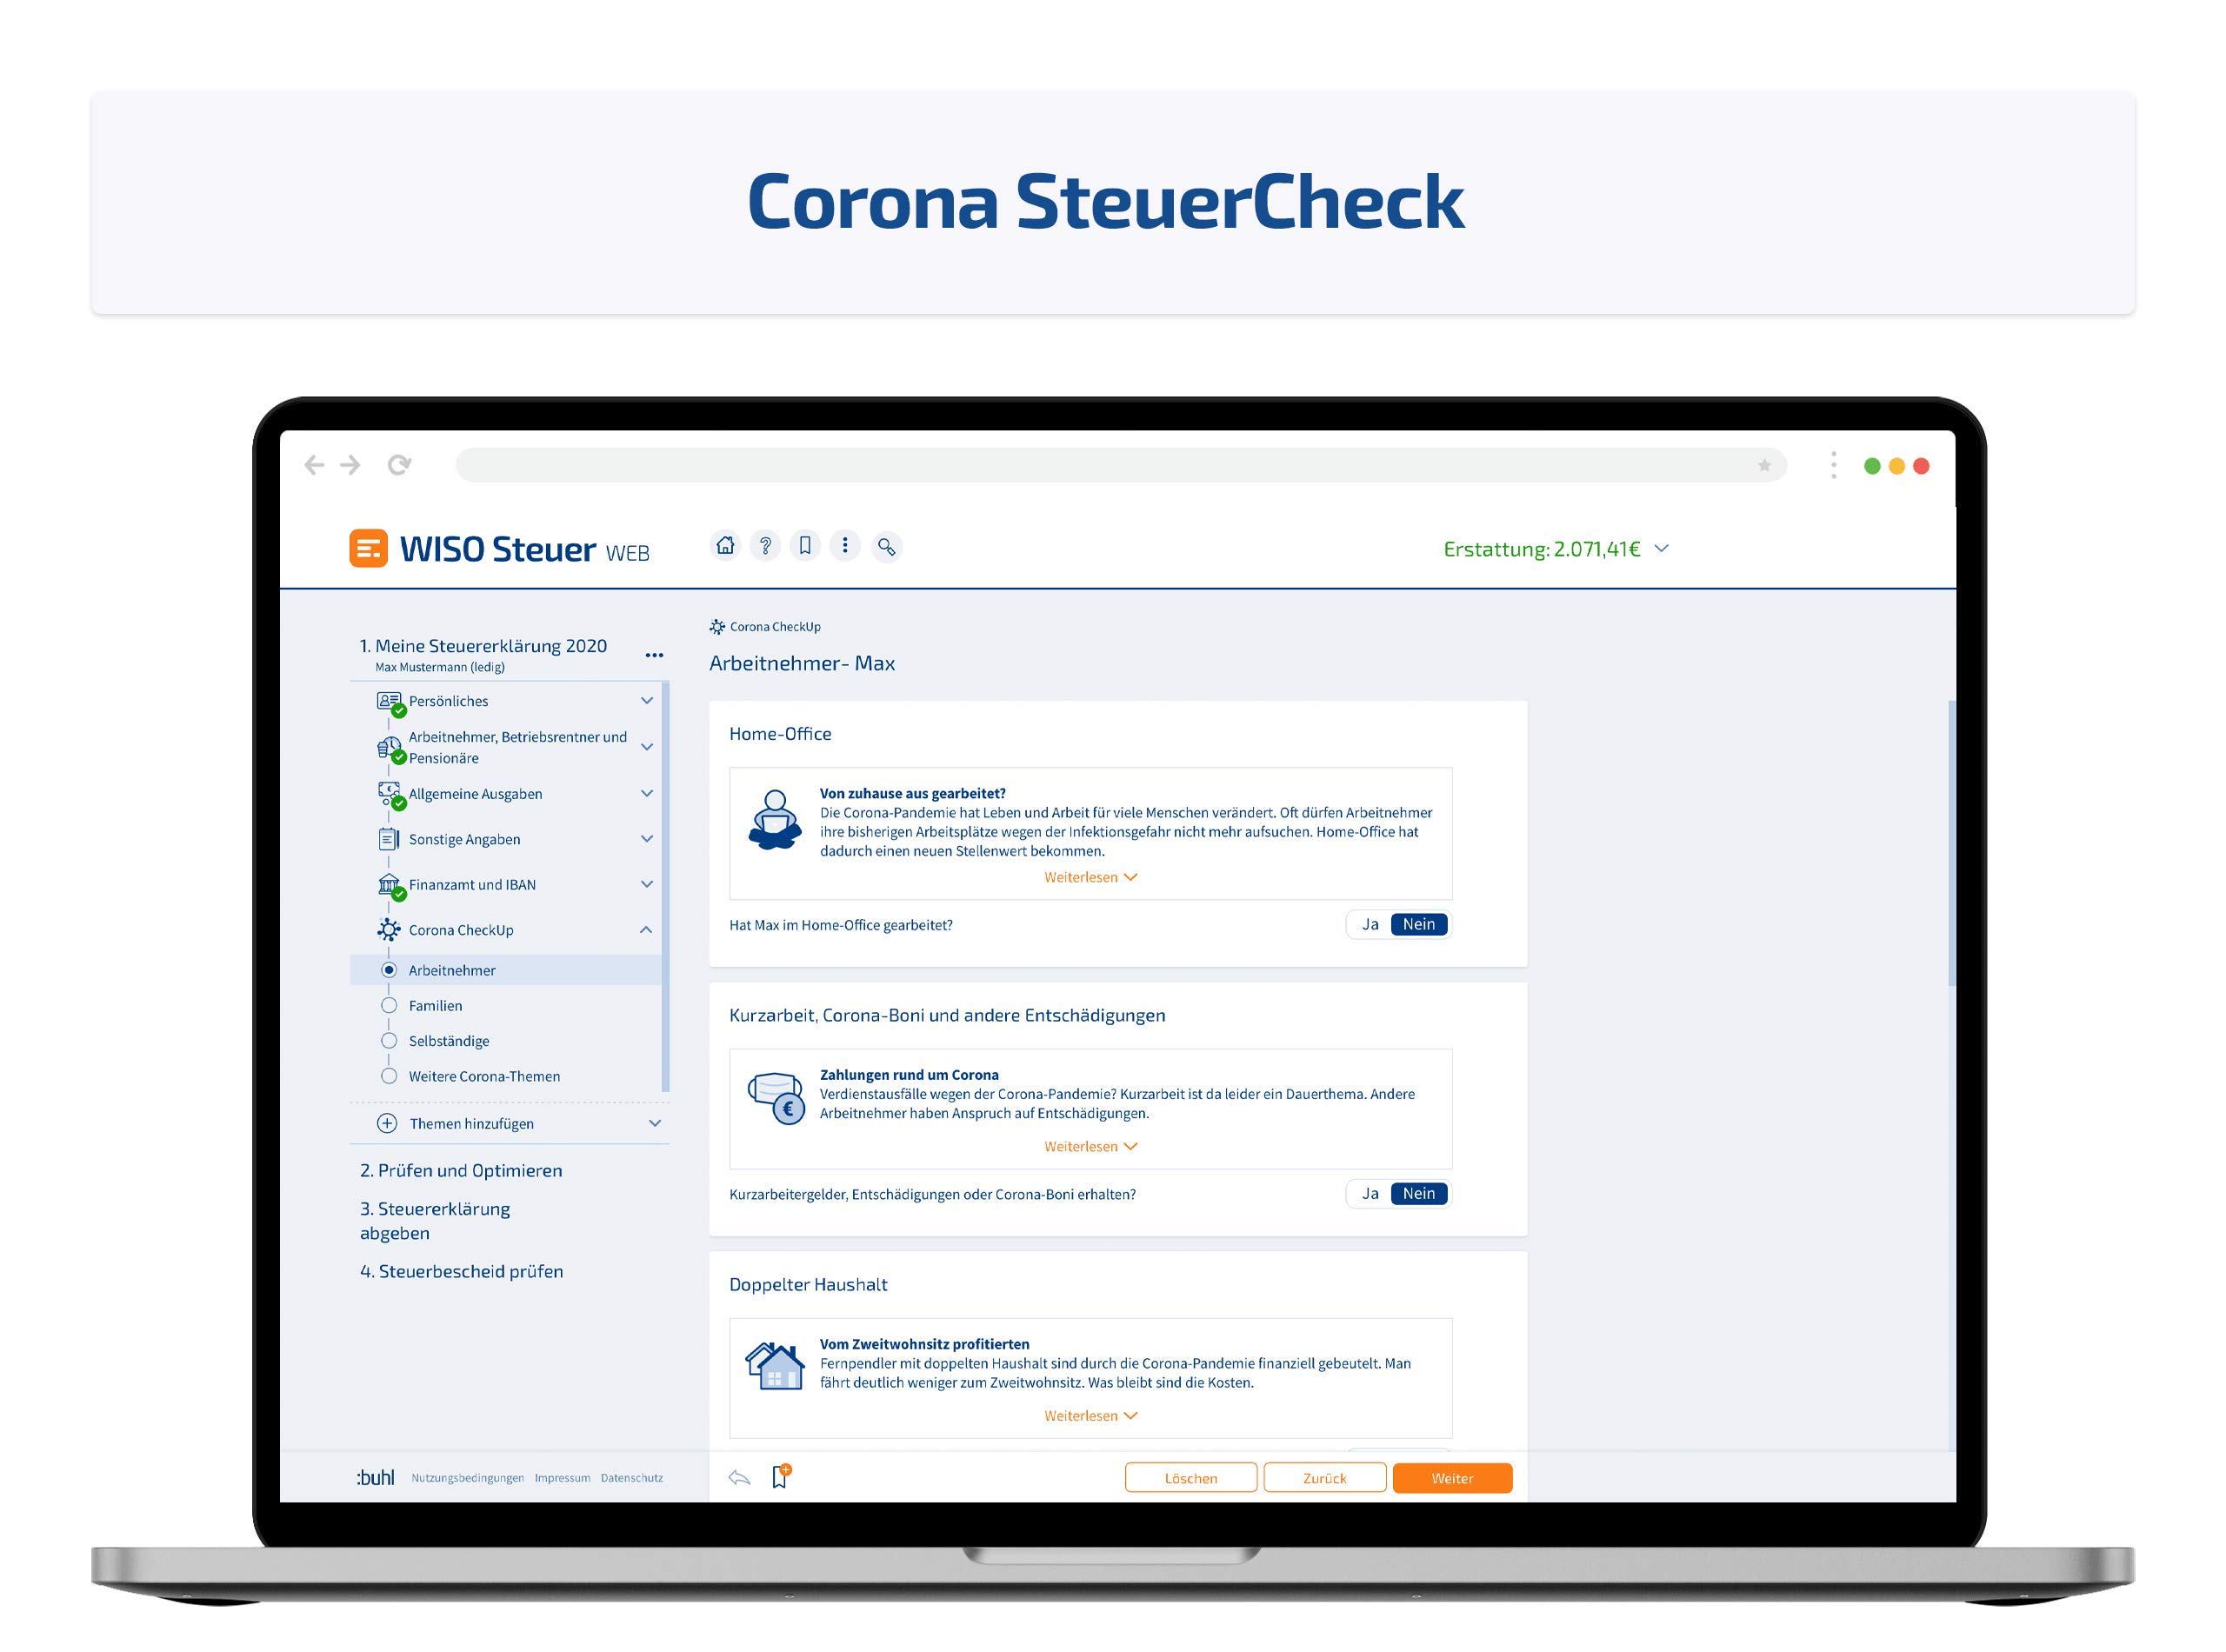
Task: Expand Arbeitnehmer, Betriebsrentner und Pensionäre chevron
Action: click(x=647, y=747)
